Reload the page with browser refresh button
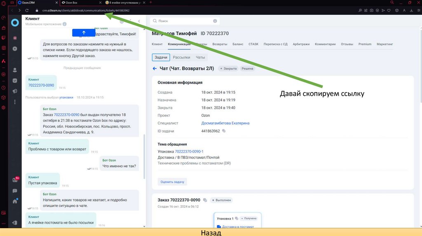This screenshot has height=236, width=422. (x=27, y=10)
